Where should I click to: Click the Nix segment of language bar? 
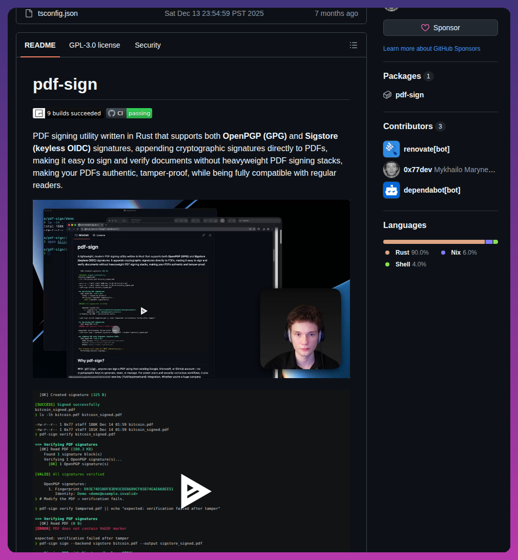[x=489, y=242]
